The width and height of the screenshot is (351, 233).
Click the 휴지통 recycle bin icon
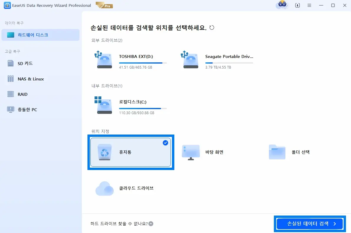coord(104,152)
